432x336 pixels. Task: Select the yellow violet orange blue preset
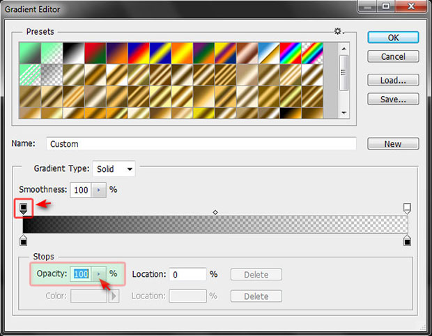tap(226, 53)
